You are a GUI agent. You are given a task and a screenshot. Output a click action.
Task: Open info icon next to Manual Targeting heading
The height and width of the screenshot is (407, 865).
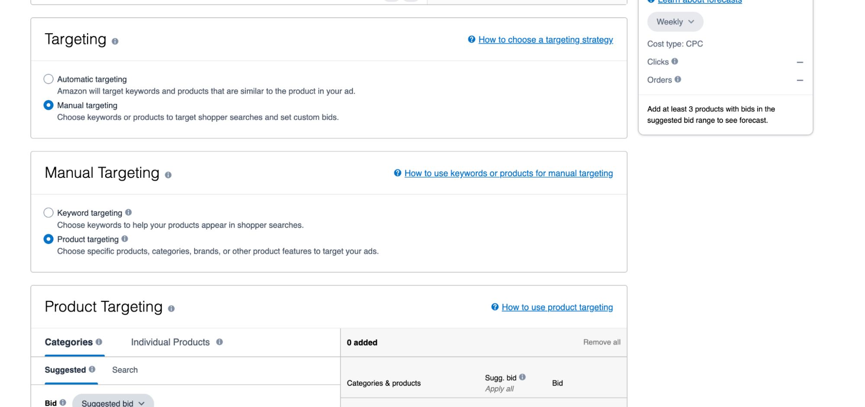coord(168,175)
